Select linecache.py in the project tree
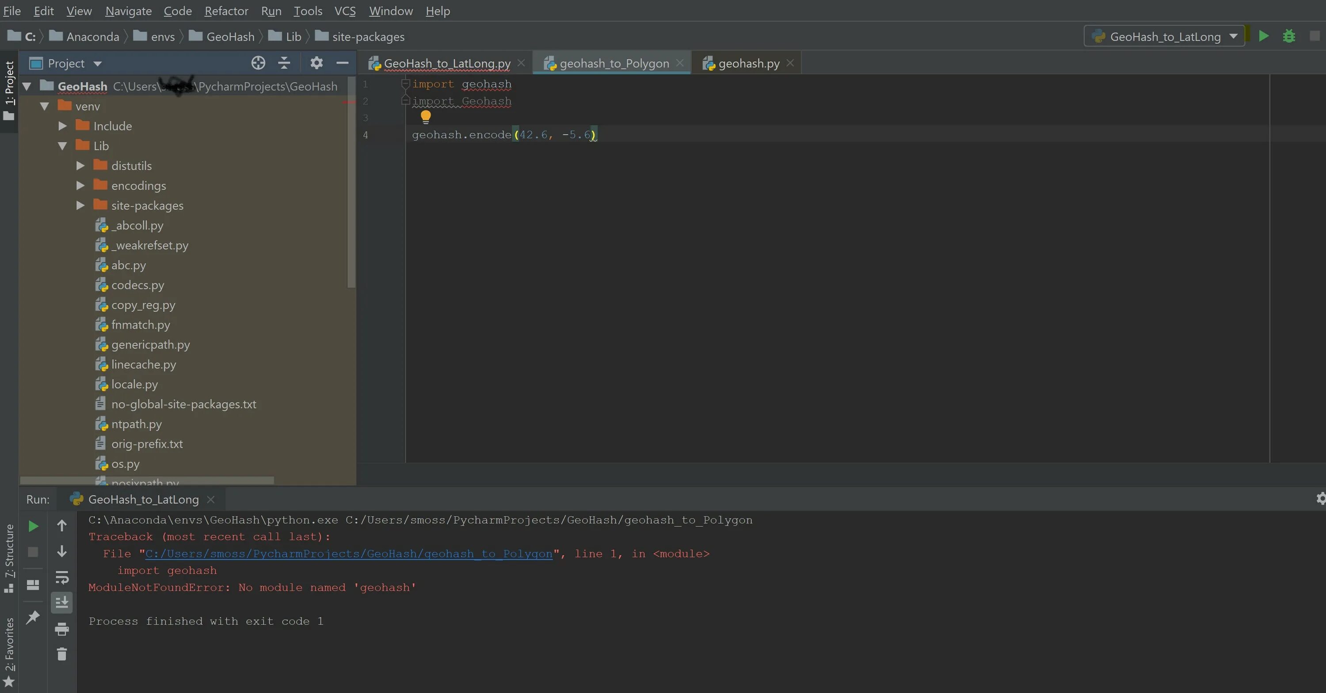This screenshot has width=1326, height=693. [144, 364]
